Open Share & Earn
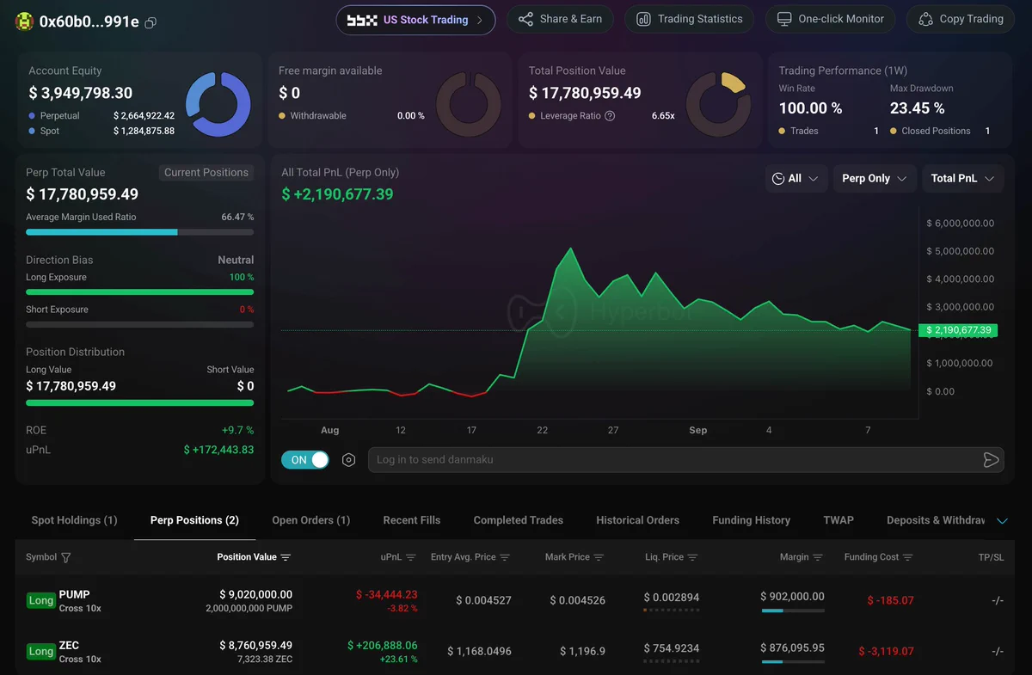This screenshot has height=675, width=1032. click(x=560, y=19)
